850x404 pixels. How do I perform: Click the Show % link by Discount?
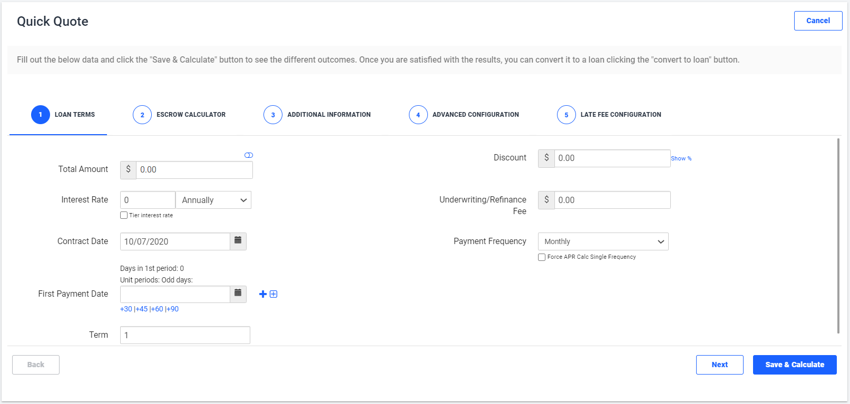pos(681,158)
